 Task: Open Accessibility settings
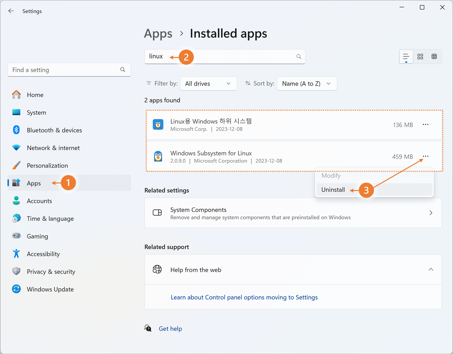(x=69, y=254)
